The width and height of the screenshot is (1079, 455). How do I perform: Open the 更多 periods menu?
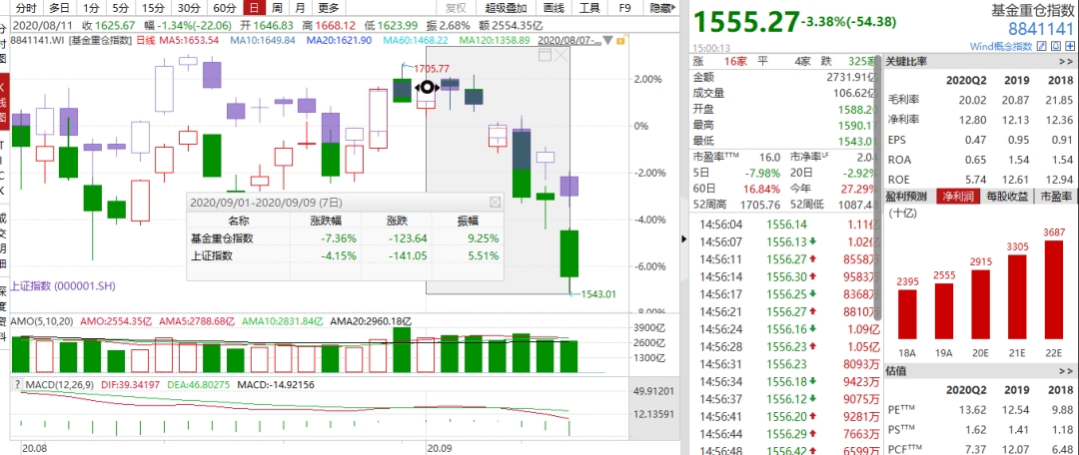click(x=328, y=8)
